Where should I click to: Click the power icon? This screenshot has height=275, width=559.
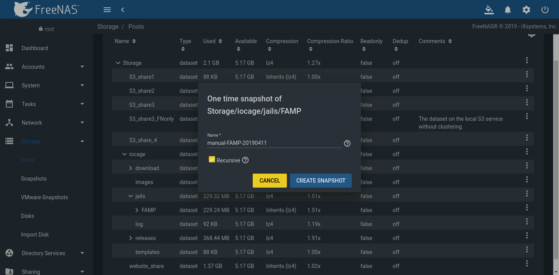545,10
